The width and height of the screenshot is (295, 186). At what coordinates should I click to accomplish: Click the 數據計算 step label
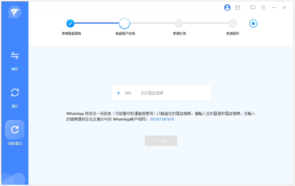coord(179,33)
